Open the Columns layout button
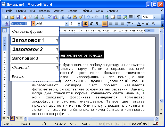Viewport: 165px width, 127px height. [131, 17]
